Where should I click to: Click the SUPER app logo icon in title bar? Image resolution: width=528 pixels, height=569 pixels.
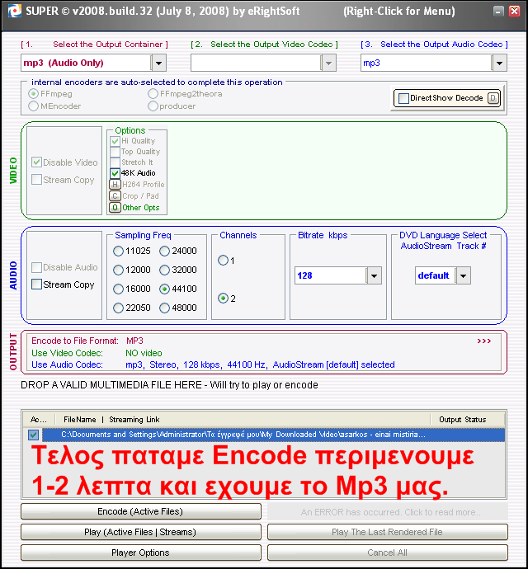15,12
